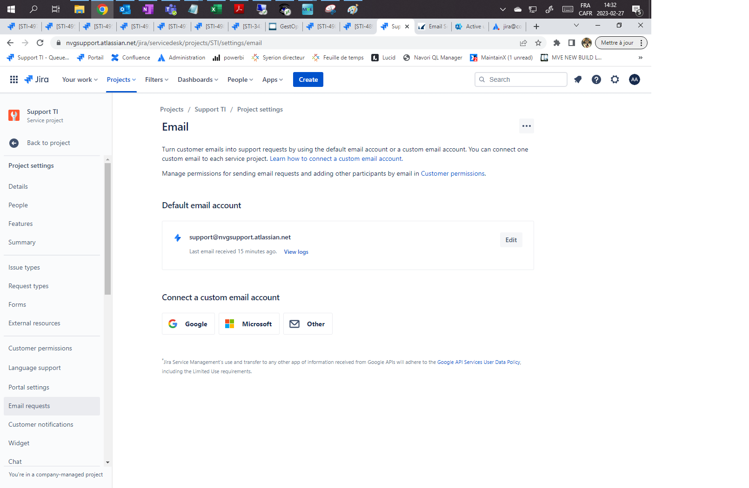Open the Projects dropdown
This screenshot has height=488, width=749.
pyautogui.click(x=121, y=79)
